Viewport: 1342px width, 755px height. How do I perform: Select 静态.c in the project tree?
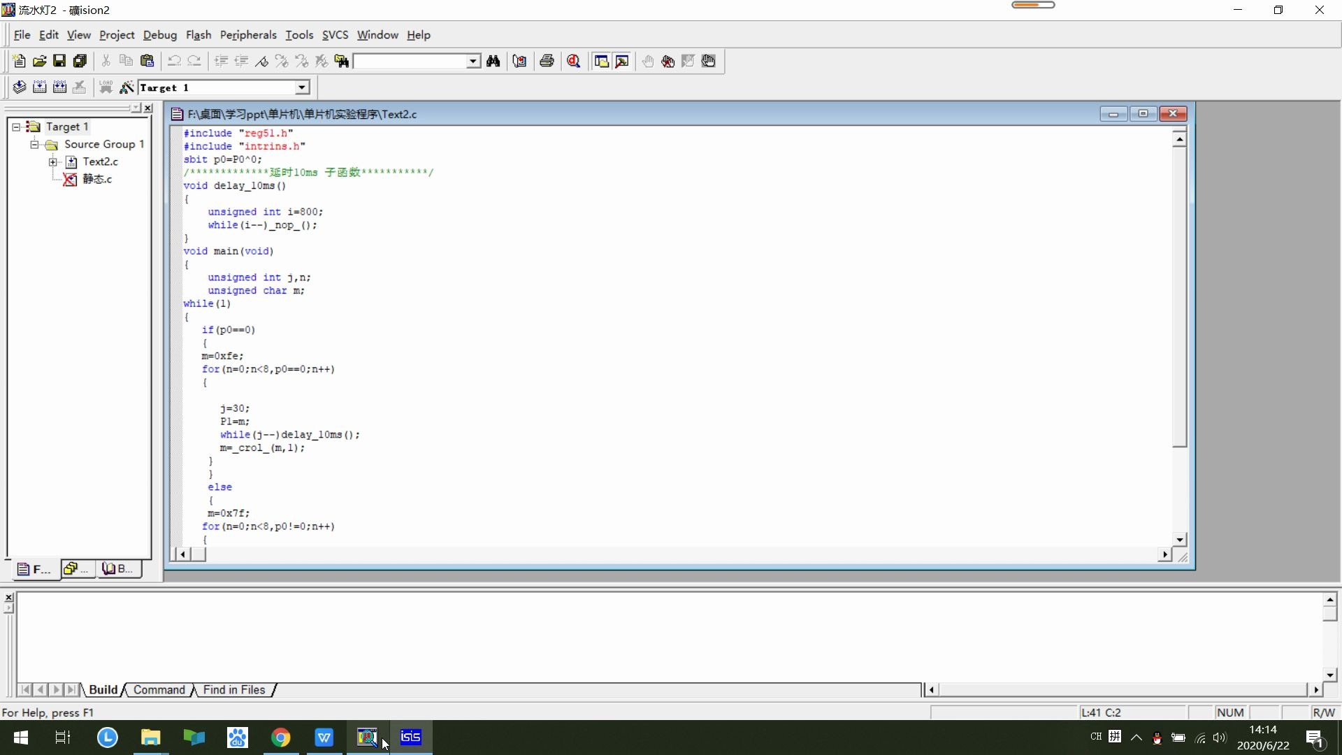click(97, 180)
